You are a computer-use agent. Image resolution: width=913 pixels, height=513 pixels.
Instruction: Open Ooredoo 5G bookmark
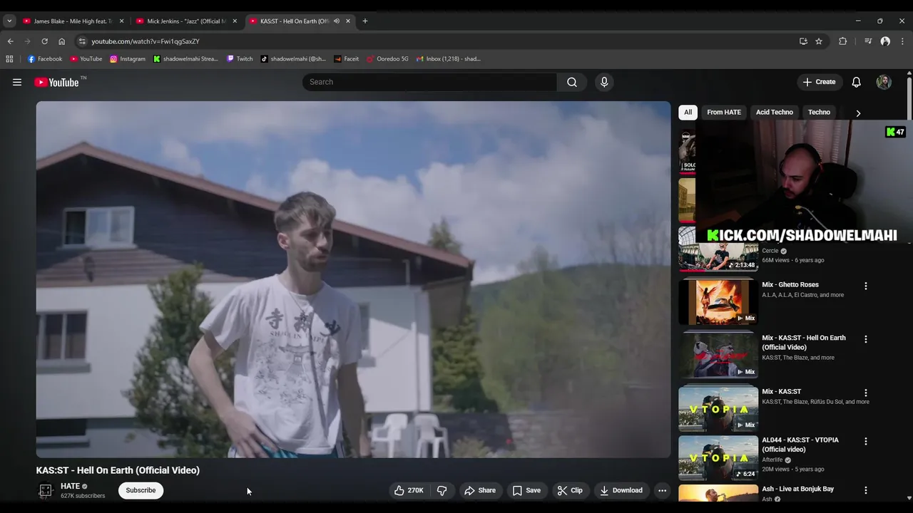387,59
